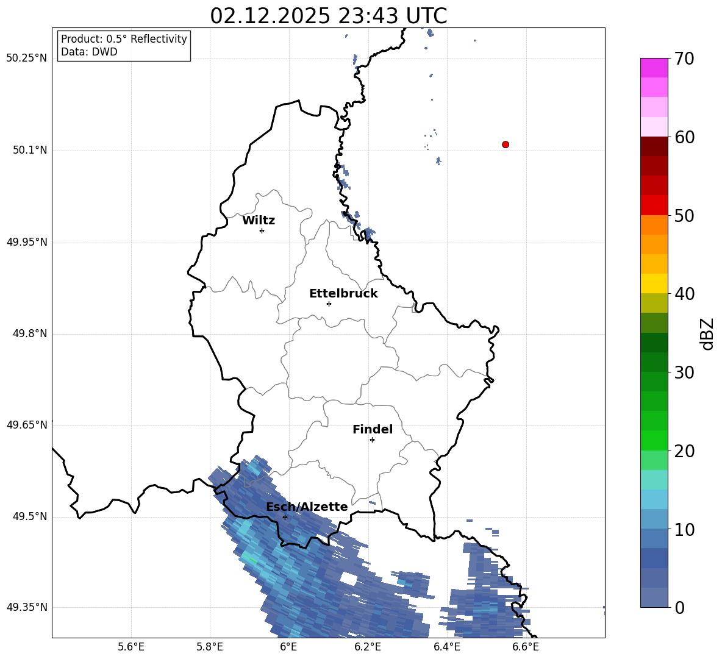Click the 6.6°E longitude label
722x659 pixels.
[526, 647]
